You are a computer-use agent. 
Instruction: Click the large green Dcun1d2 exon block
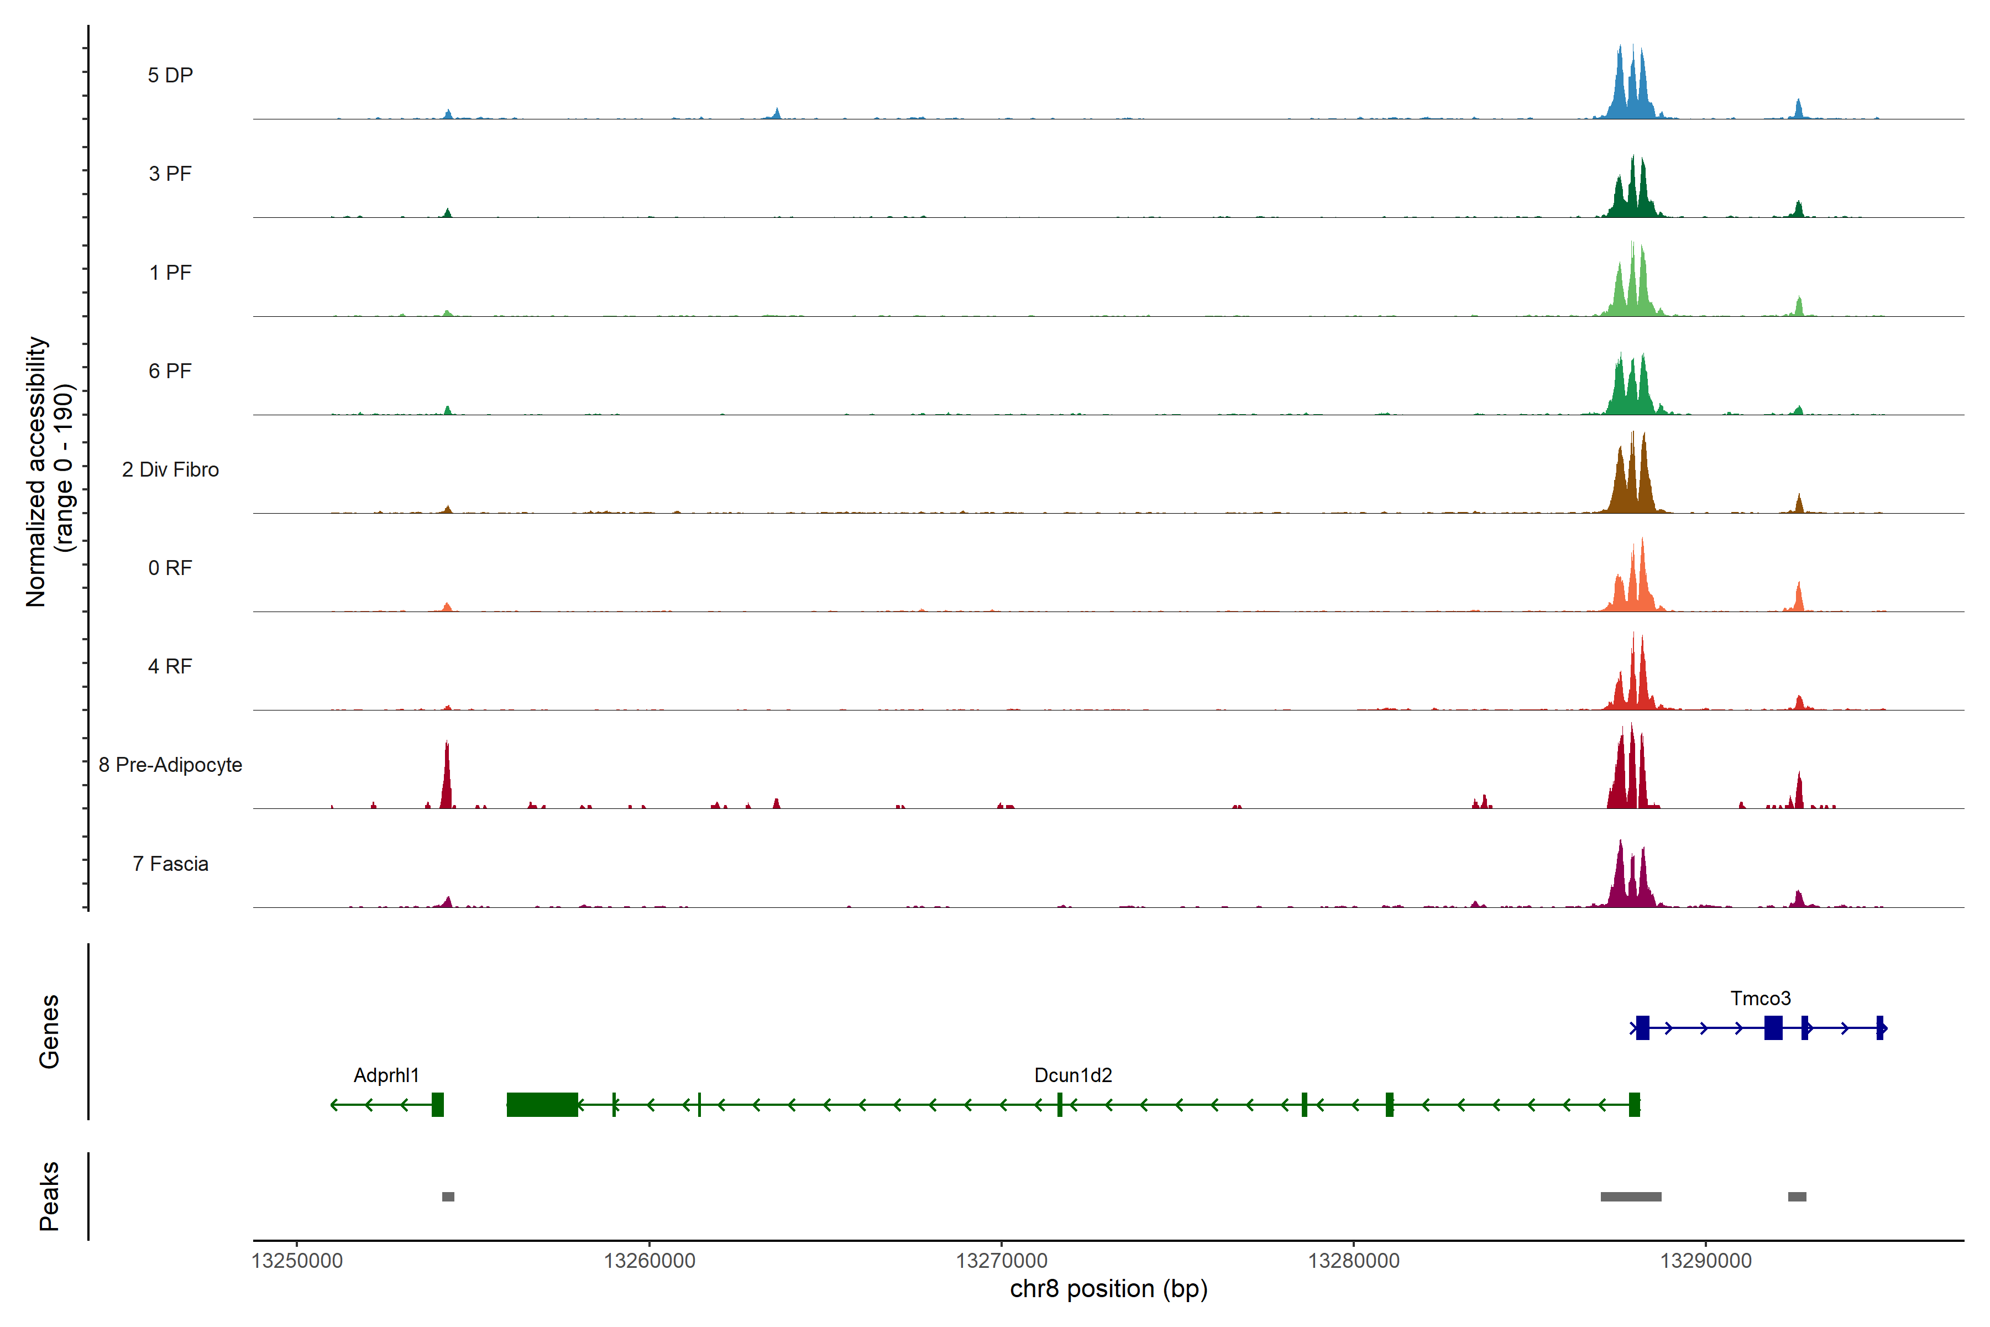[542, 1104]
